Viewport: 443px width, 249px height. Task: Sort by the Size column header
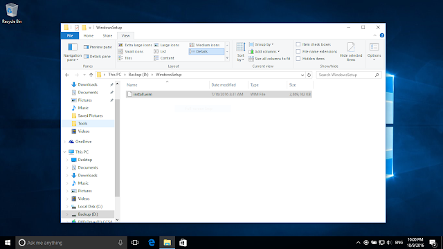point(300,84)
